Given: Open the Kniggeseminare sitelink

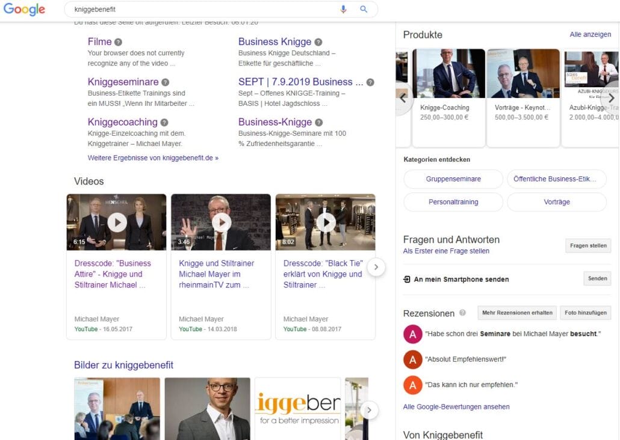Looking at the screenshot, I should click(x=123, y=82).
